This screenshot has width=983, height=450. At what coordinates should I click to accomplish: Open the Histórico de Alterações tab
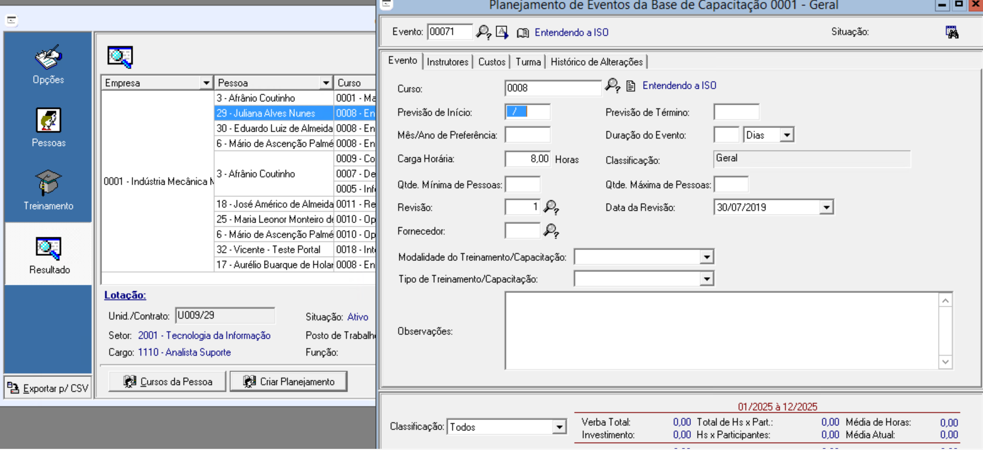pyautogui.click(x=596, y=62)
